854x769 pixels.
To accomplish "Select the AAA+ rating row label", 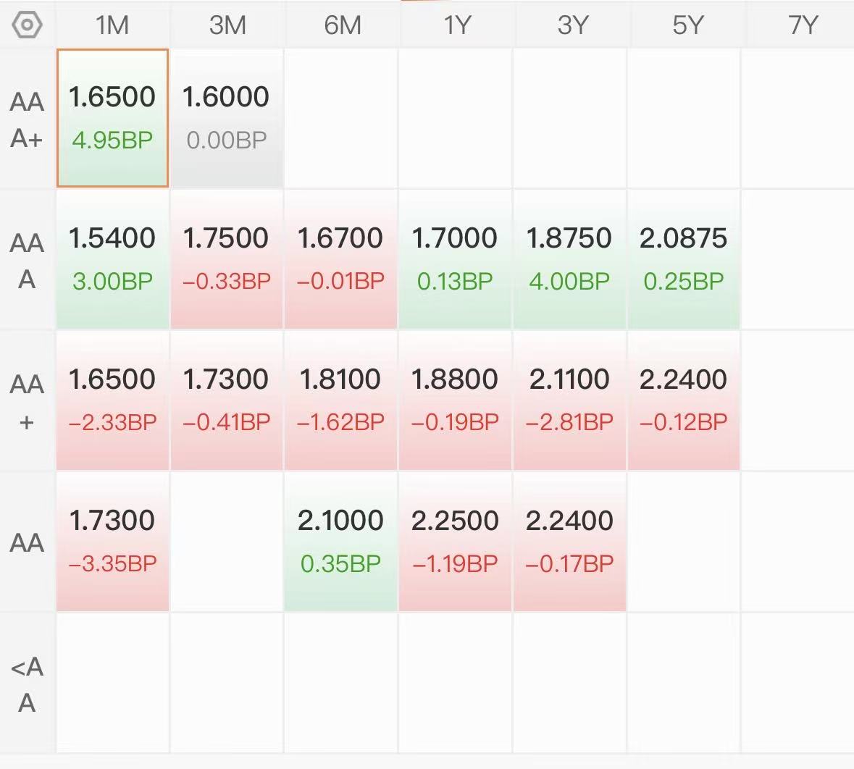I will coord(27,119).
